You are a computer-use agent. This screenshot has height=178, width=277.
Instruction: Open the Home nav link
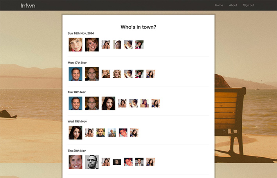[219, 5]
